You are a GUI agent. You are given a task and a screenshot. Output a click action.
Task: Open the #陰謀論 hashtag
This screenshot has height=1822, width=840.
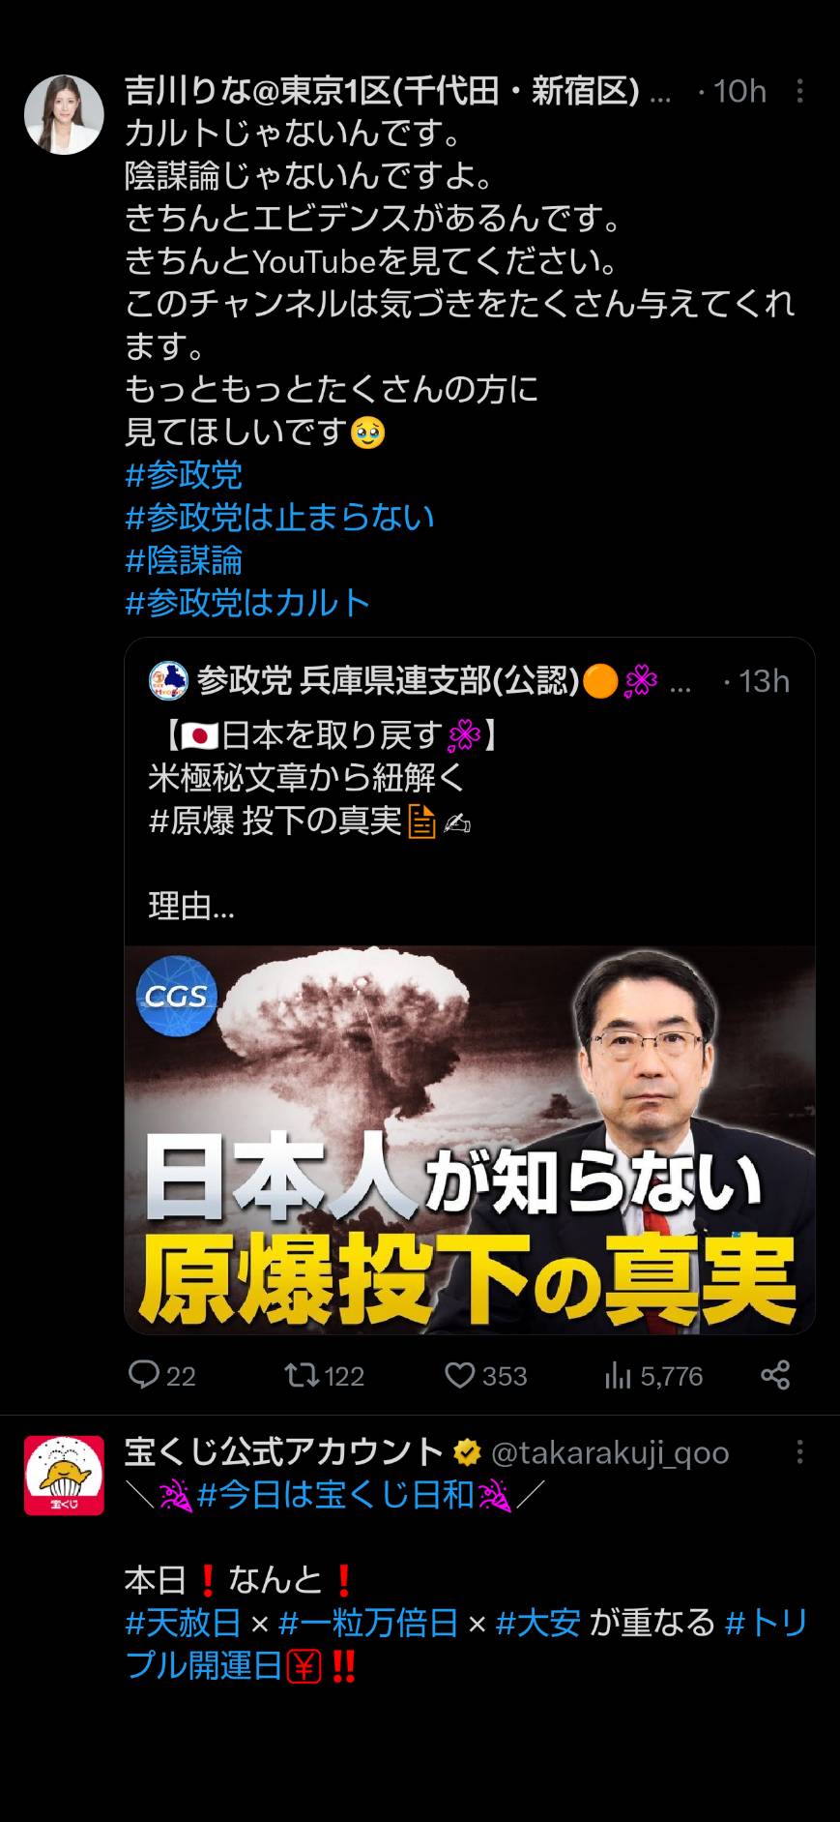(x=184, y=560)
